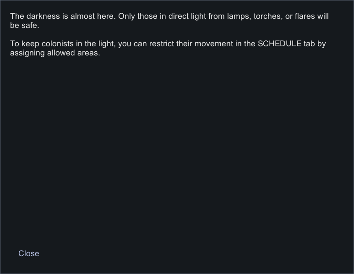Dismiss the darkness warning dialog
Viewport: 354px width, 274px height.
tap(29, 253)
